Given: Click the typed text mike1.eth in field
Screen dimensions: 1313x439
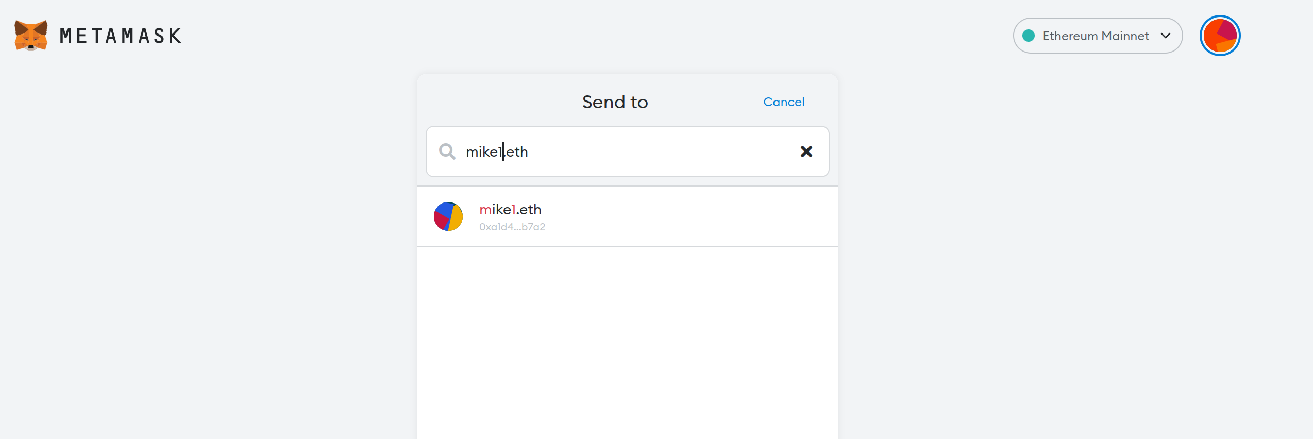Looking at the screenshot, I should tap(497, 152).
